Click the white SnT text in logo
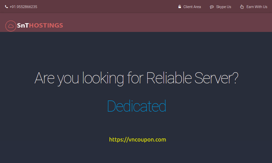This screenshot has height=163, width=272. (x=23, y=26)
